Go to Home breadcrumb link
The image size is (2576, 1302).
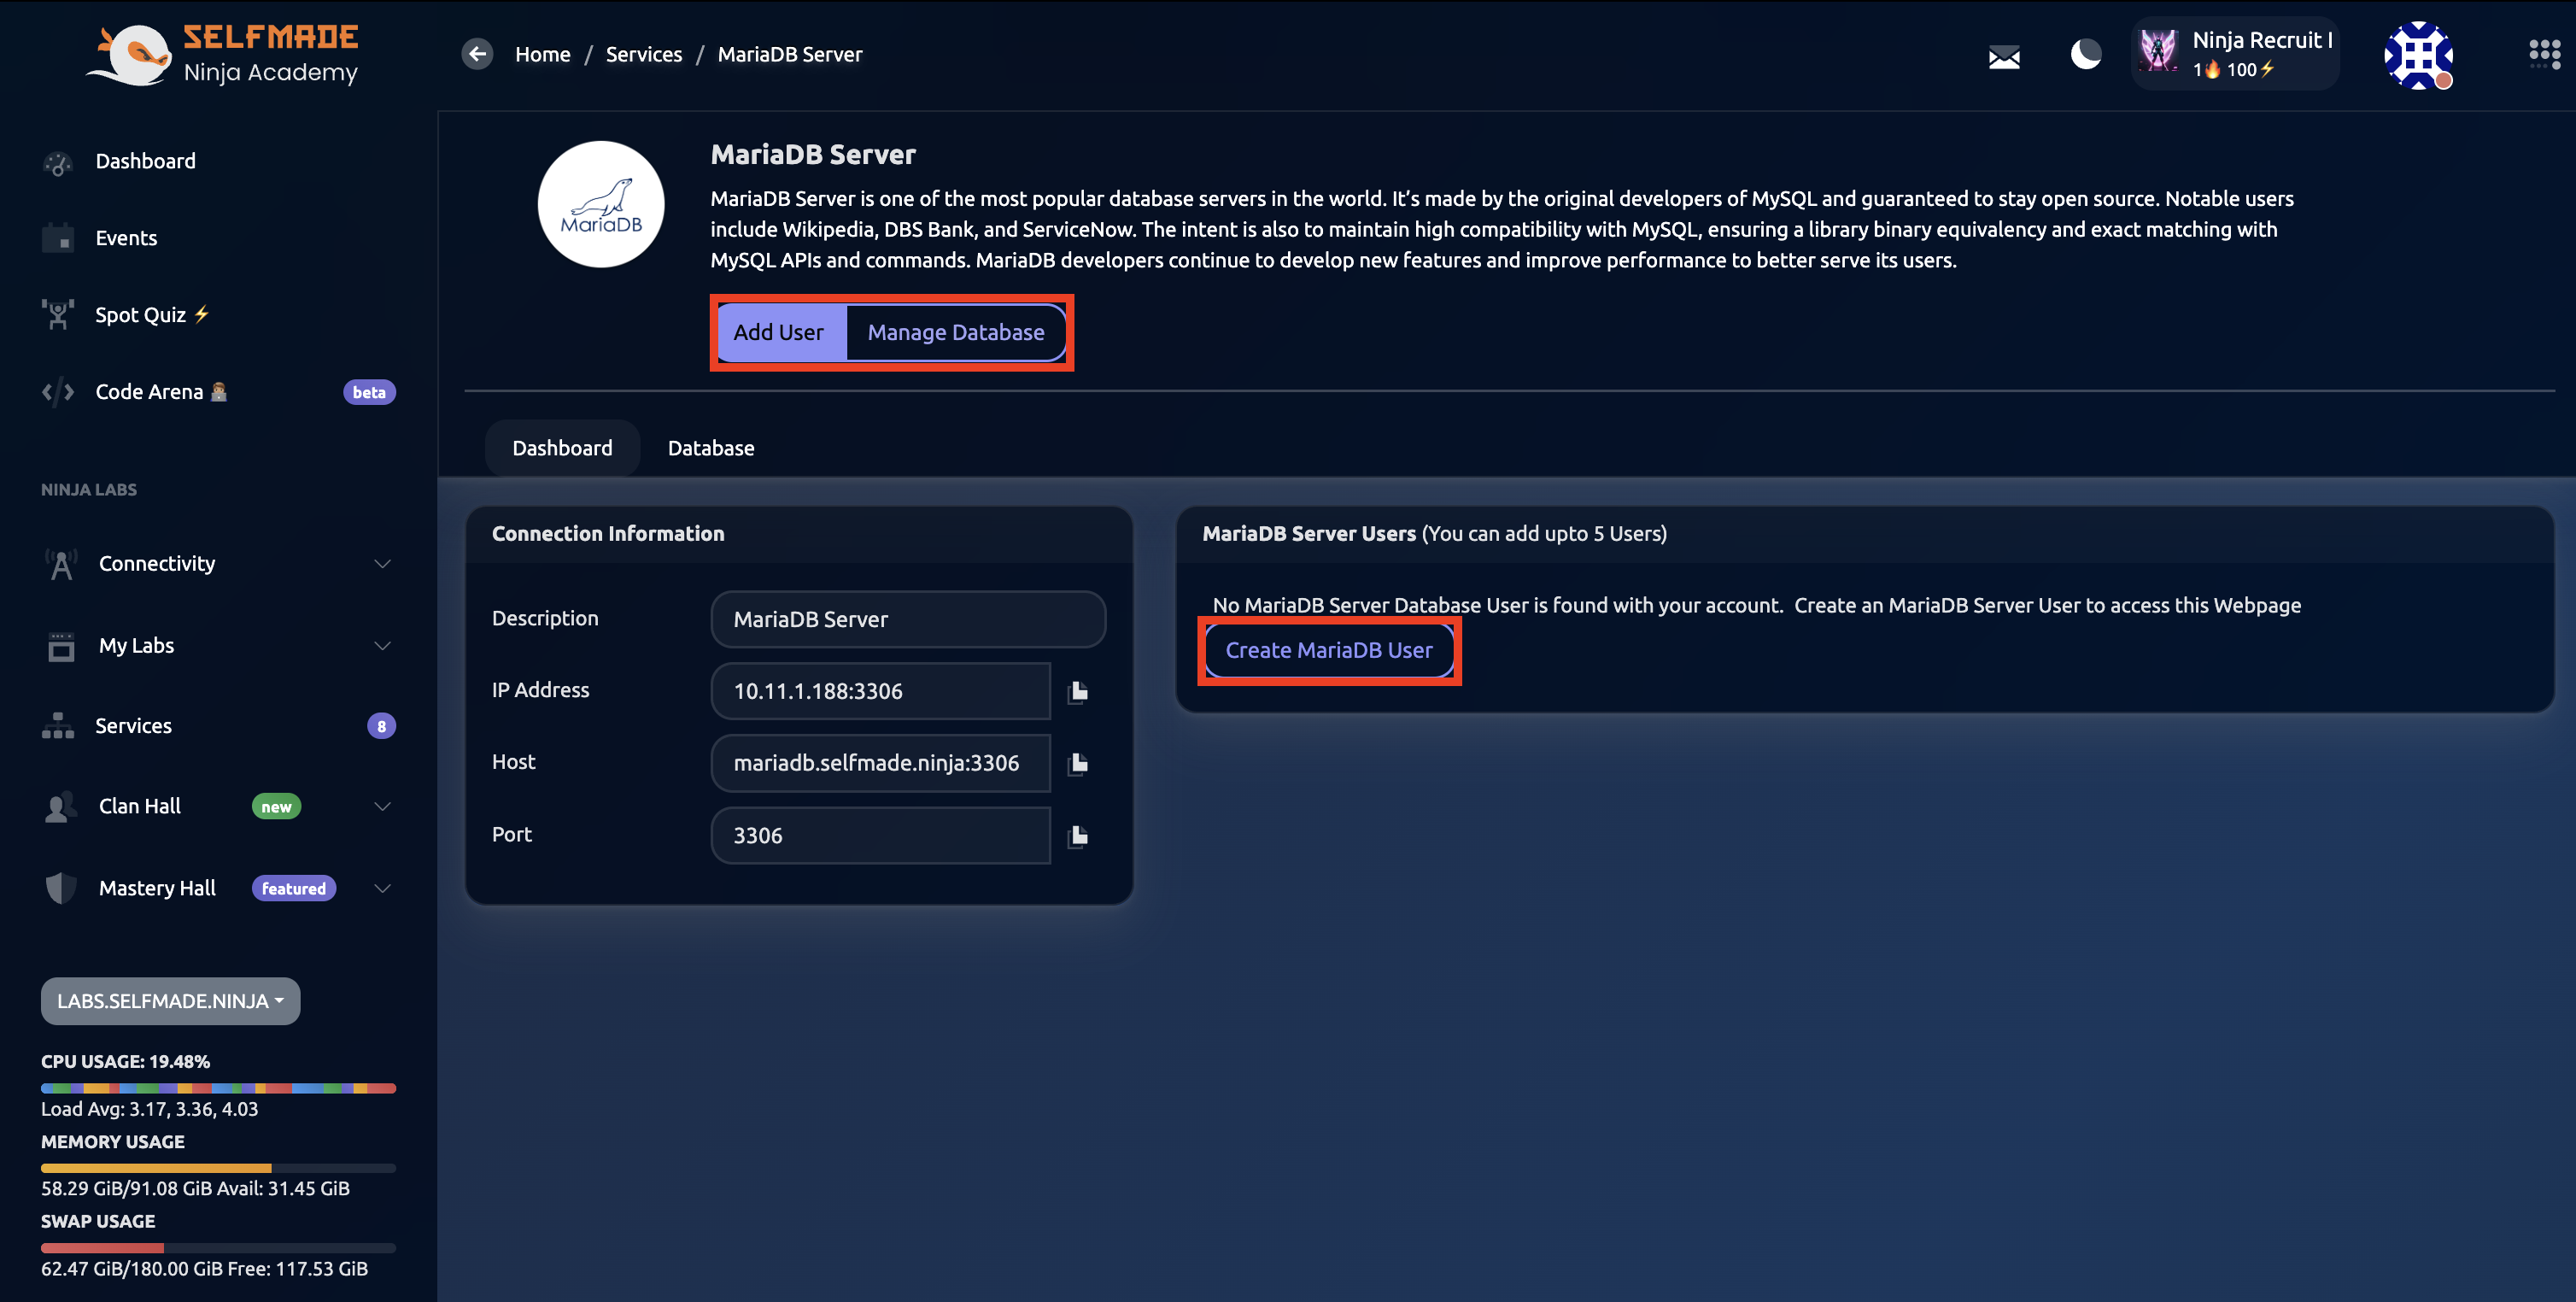point(543,54)
